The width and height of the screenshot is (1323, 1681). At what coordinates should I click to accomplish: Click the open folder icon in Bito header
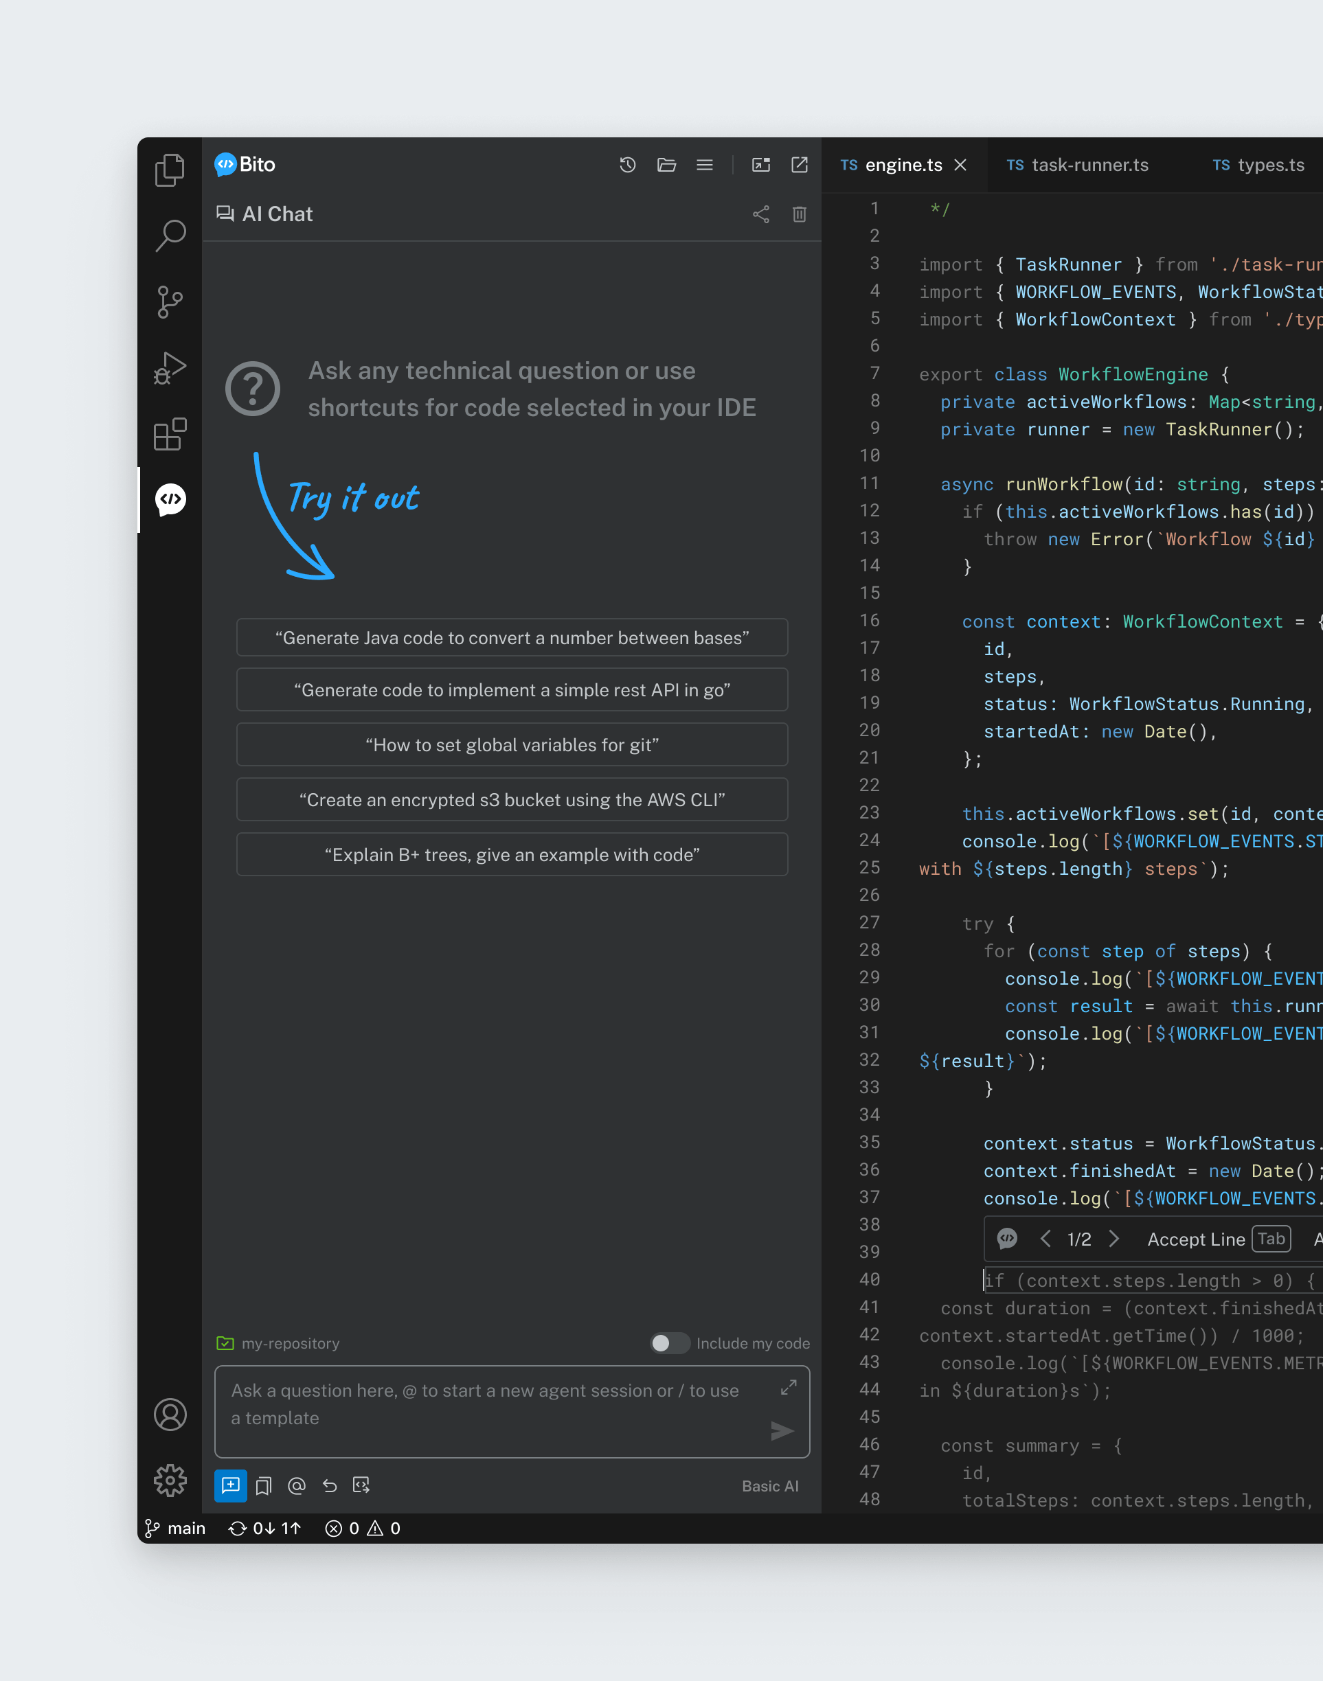pyautogui.click(x=666, y=165)
